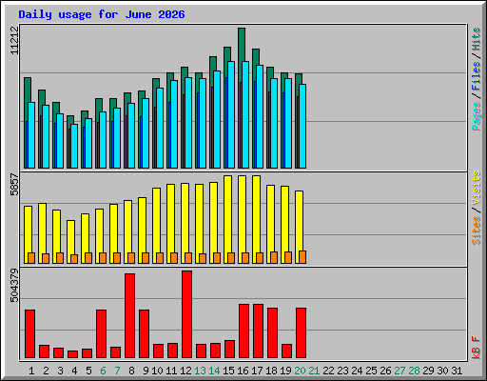
Task: Click the red kilobytes bar for day 8
Action: (129, 316)
